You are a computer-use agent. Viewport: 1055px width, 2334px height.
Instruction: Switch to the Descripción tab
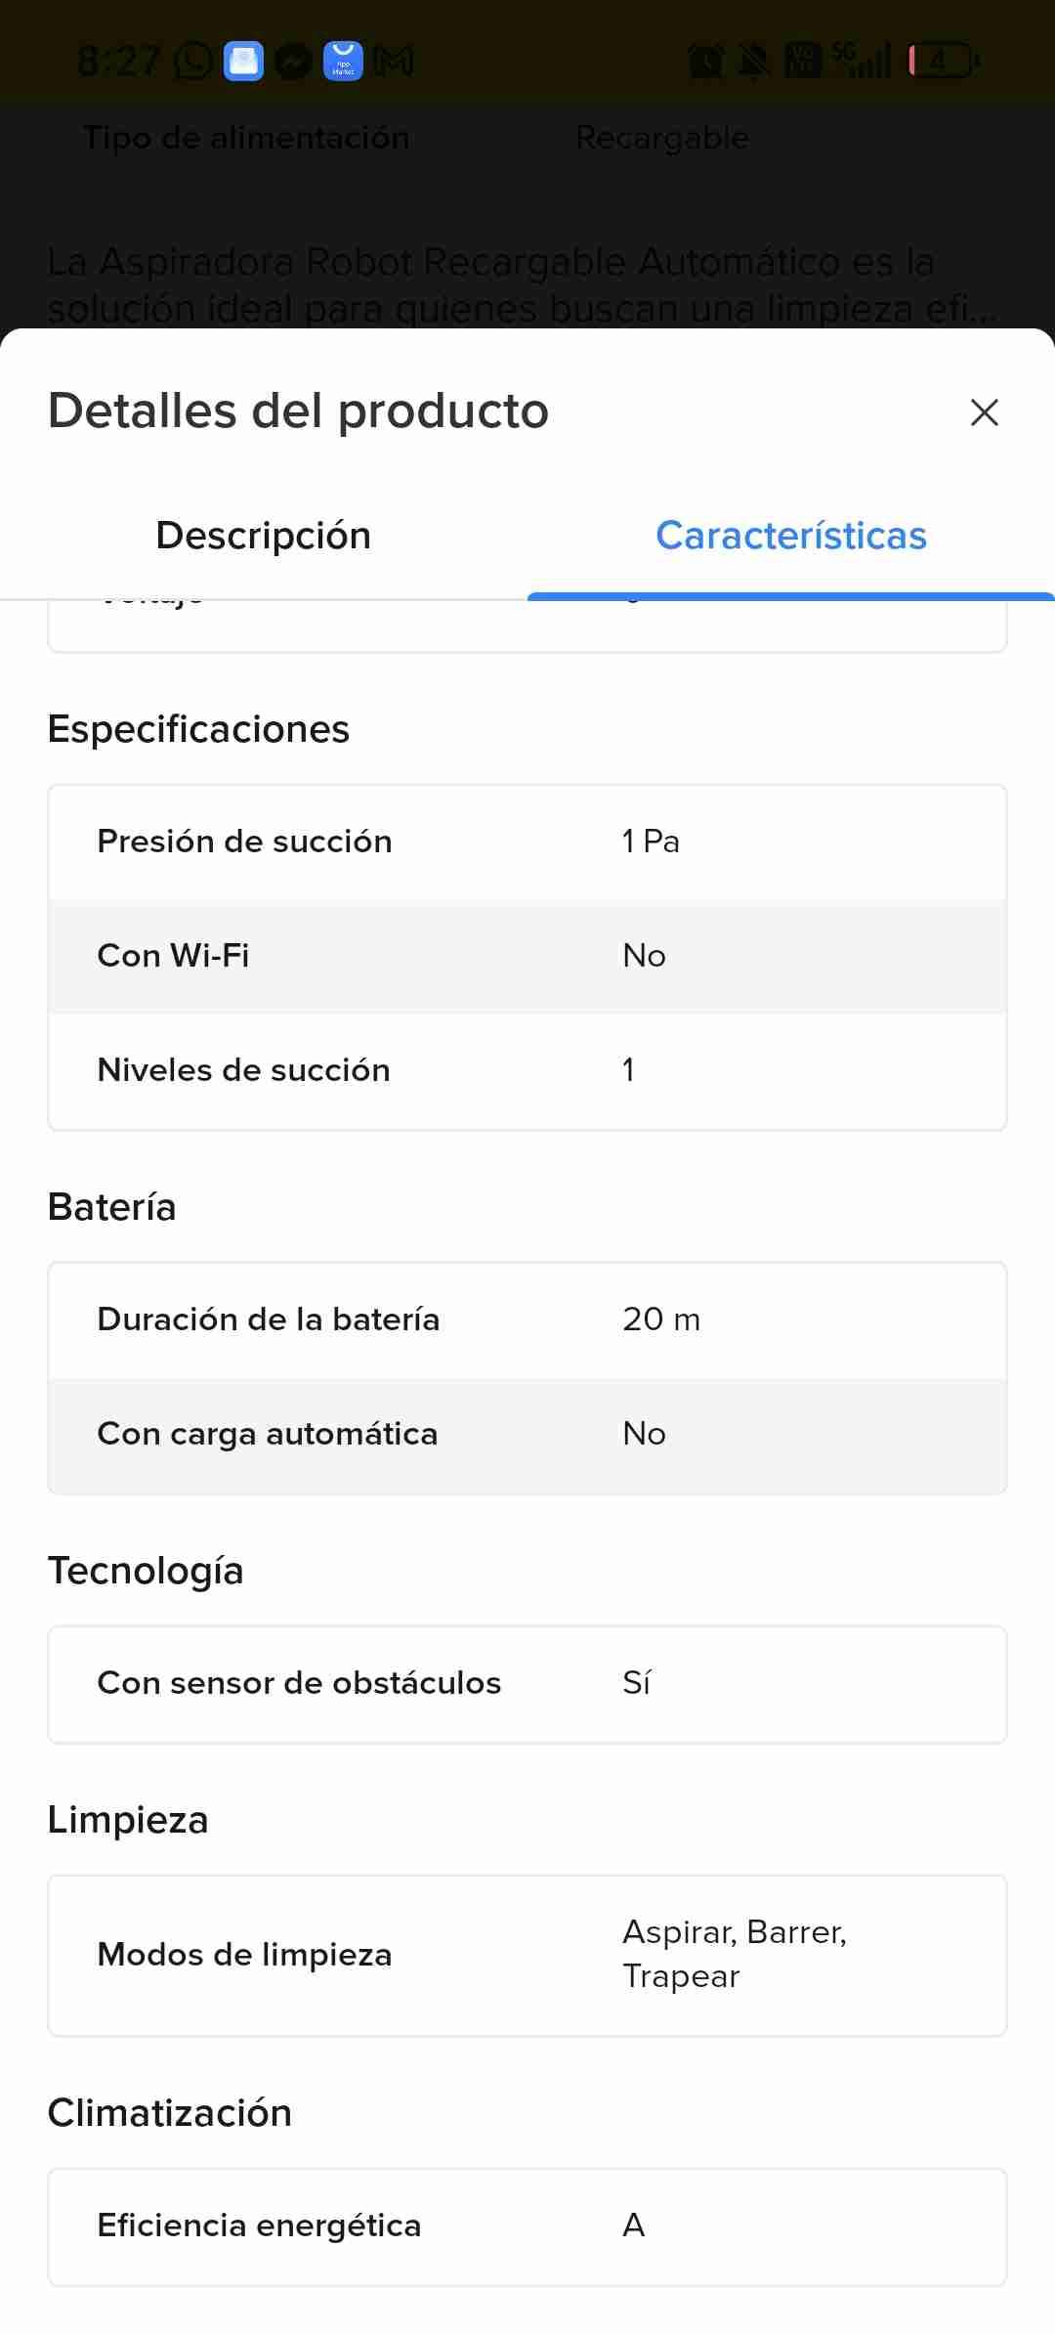(x=264, y=536)
